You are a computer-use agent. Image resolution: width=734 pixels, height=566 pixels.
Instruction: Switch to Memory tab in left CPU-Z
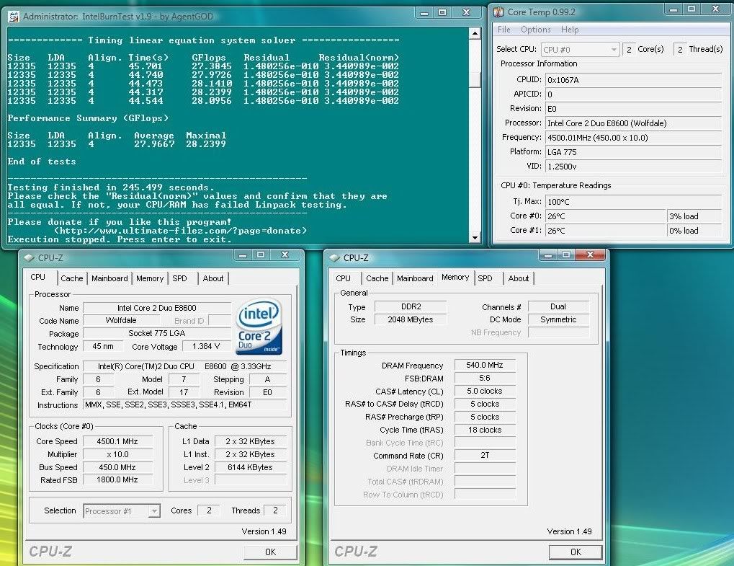pyautogui.click(x=150, y=278)
